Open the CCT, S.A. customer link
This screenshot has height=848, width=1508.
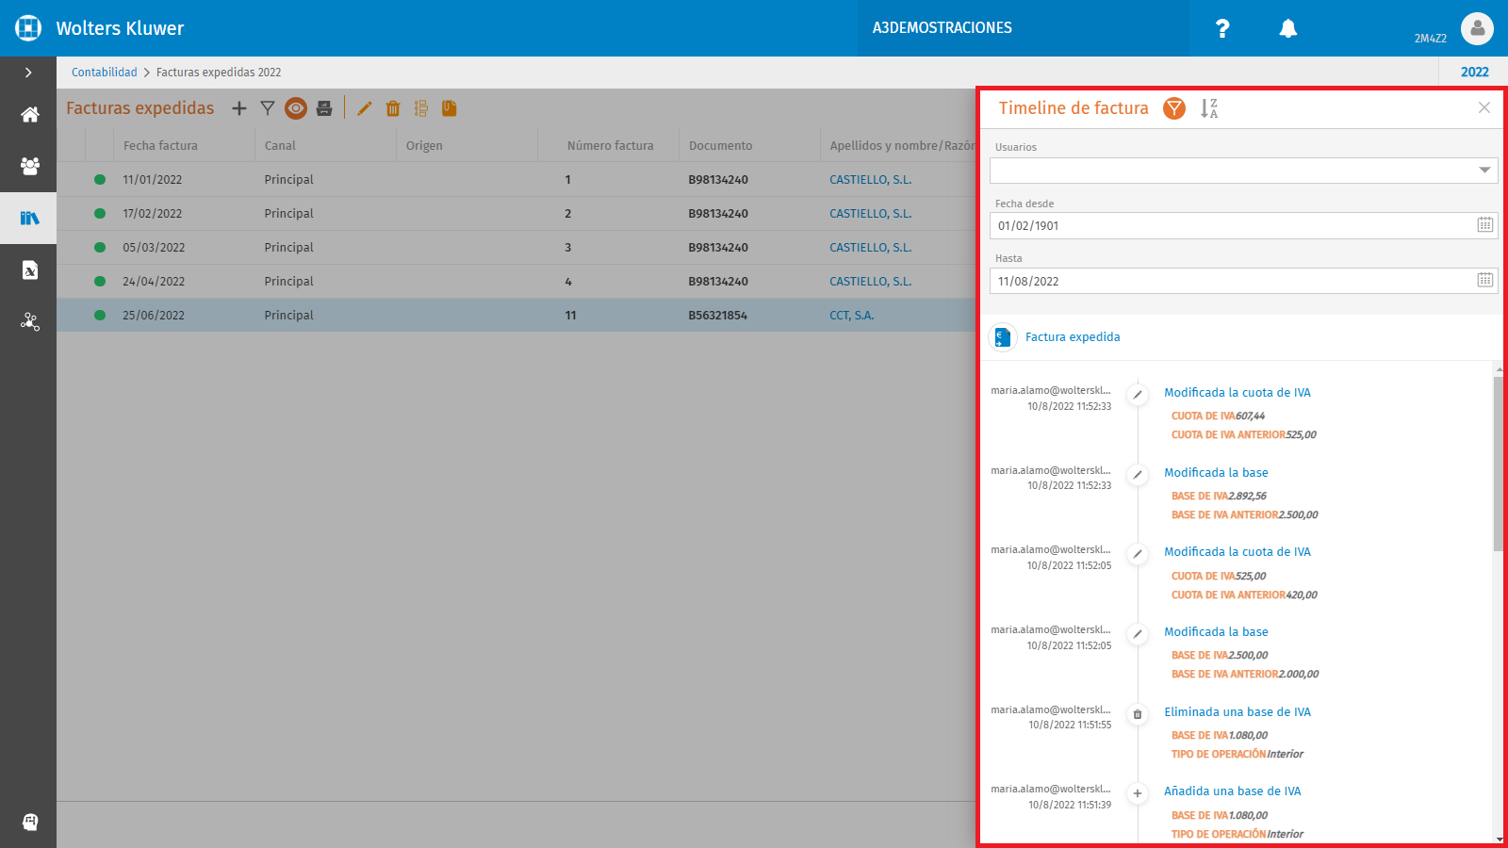pyautogui.click(x=852, y=316)
